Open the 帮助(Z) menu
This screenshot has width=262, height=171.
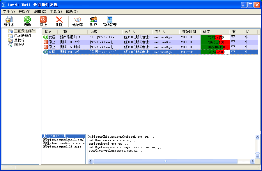point(72,12)
